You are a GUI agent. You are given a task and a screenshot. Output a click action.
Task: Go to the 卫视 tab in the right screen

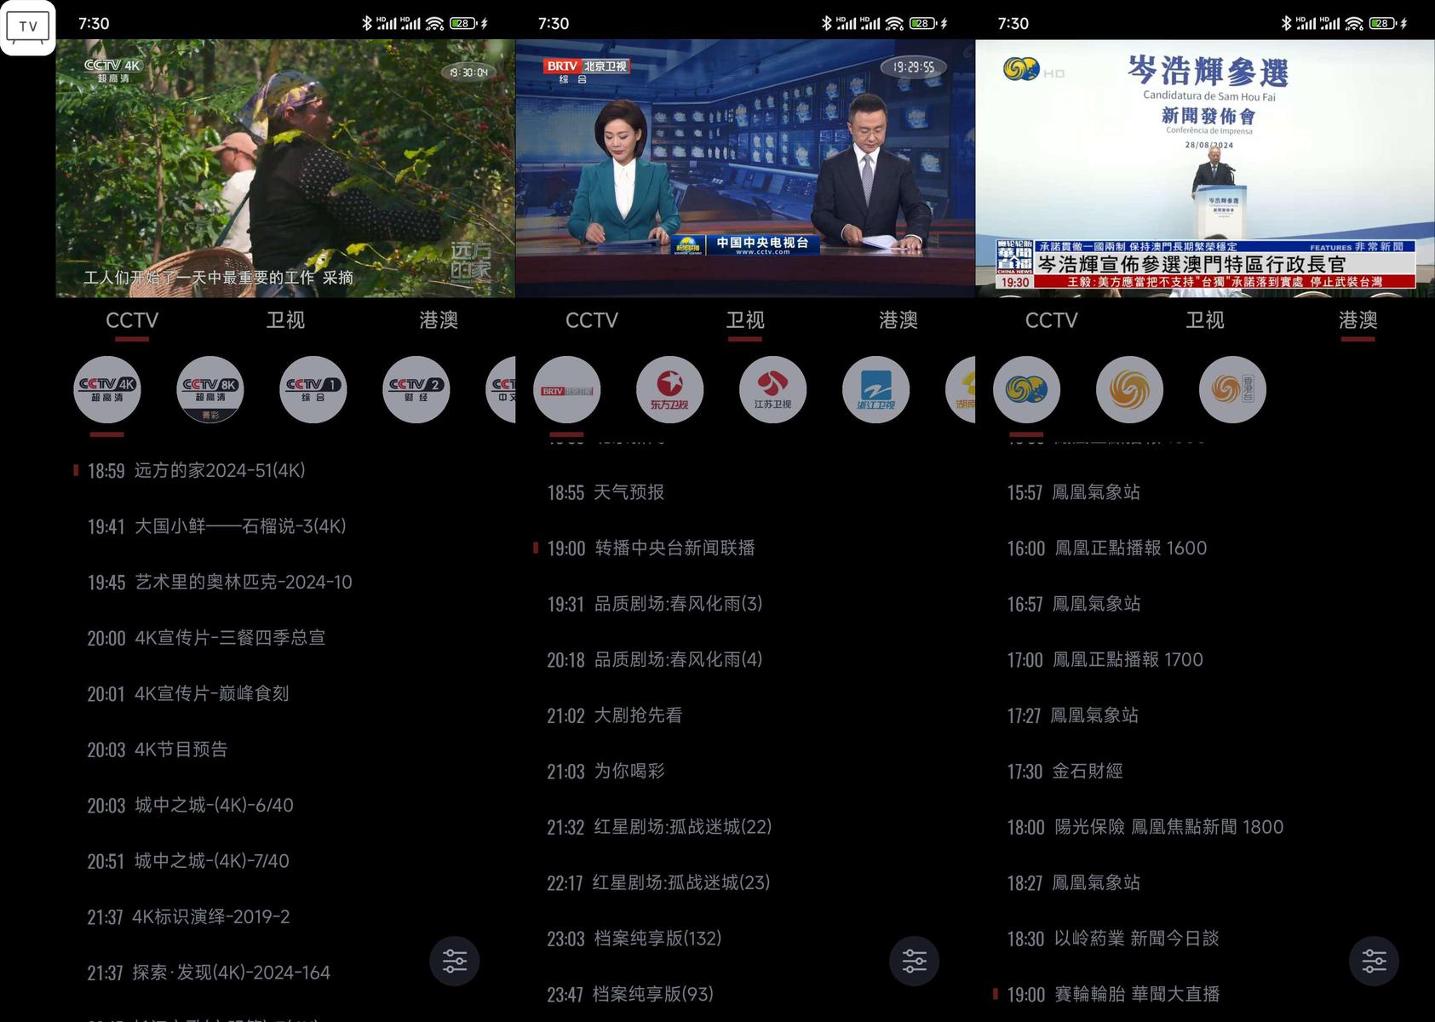(x=1205, y=320)
